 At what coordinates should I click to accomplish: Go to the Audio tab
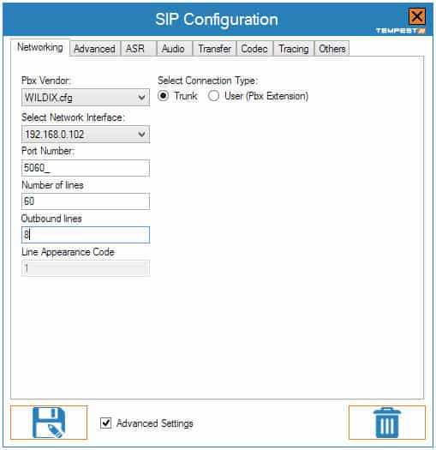pyautogui.click(x=173, y=49)
